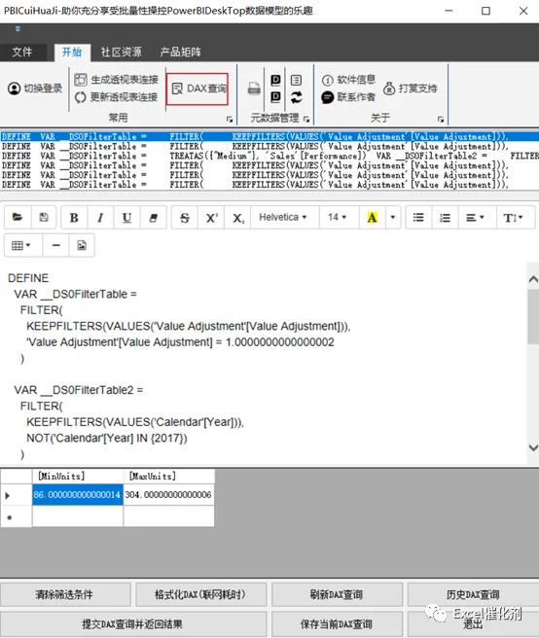Click the superscript X icon
The width and height of the screenshot is (539, 638).
[x=211, y=218]
